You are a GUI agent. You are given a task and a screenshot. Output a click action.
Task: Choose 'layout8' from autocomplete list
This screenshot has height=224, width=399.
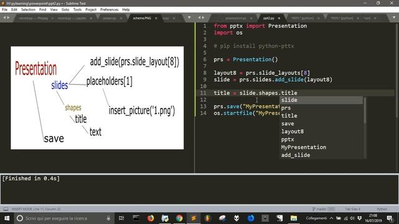tap(321, 131)
